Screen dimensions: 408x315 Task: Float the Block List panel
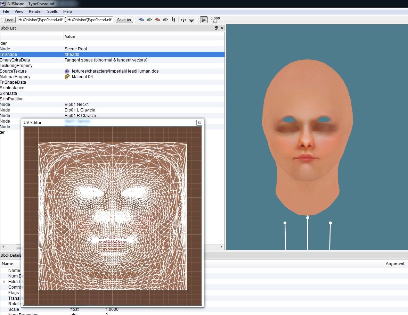(x=216, y=28)
